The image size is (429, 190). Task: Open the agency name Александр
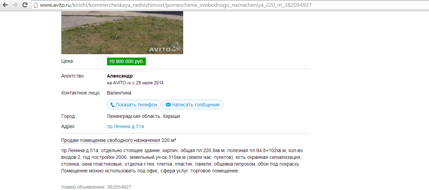click(x=120, y=76)
